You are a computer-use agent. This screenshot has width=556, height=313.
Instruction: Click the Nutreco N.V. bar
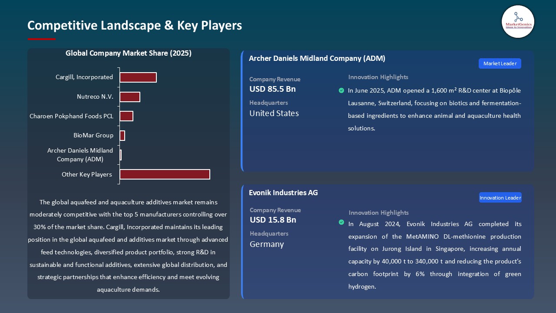click(130, 97)
